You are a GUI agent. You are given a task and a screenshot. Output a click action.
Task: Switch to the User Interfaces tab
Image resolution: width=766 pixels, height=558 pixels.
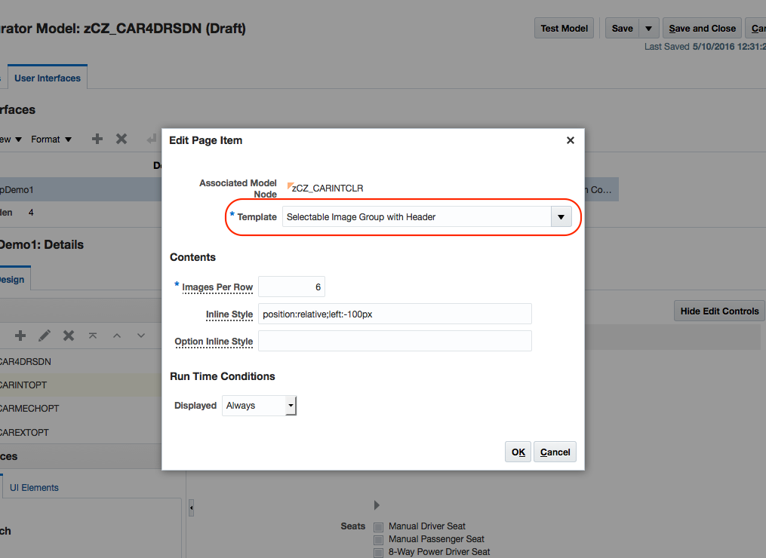(x=48, y=78)
